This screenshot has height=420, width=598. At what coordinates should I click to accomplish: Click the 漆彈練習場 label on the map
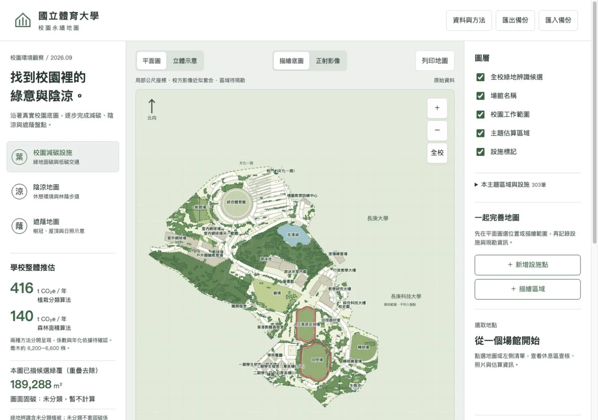click(338, 254)
